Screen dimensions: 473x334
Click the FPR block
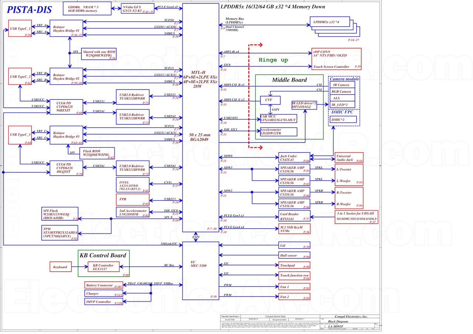click(133, 200)
